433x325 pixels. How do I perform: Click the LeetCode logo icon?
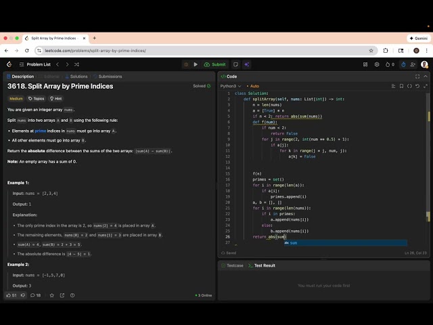9,64
